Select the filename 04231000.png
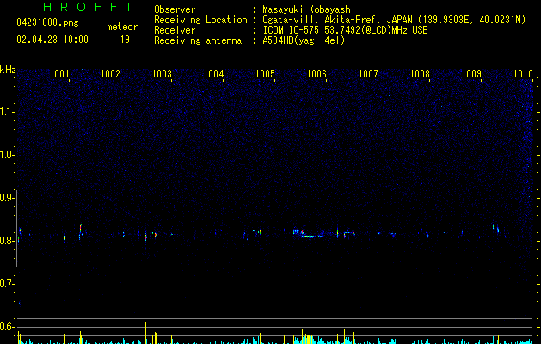Image resolution: width=541 pixels, height=344 pixels. 47,22
